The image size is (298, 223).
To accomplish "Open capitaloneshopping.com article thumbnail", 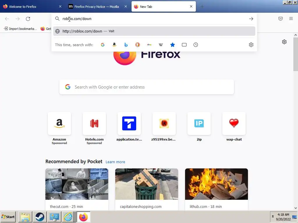I will [x=147, y=184].
